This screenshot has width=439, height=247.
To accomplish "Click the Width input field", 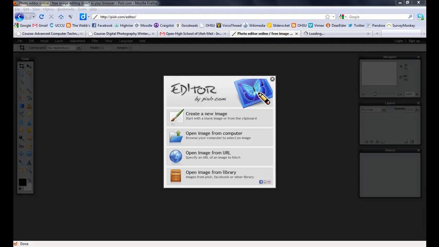I will [106, 48].
